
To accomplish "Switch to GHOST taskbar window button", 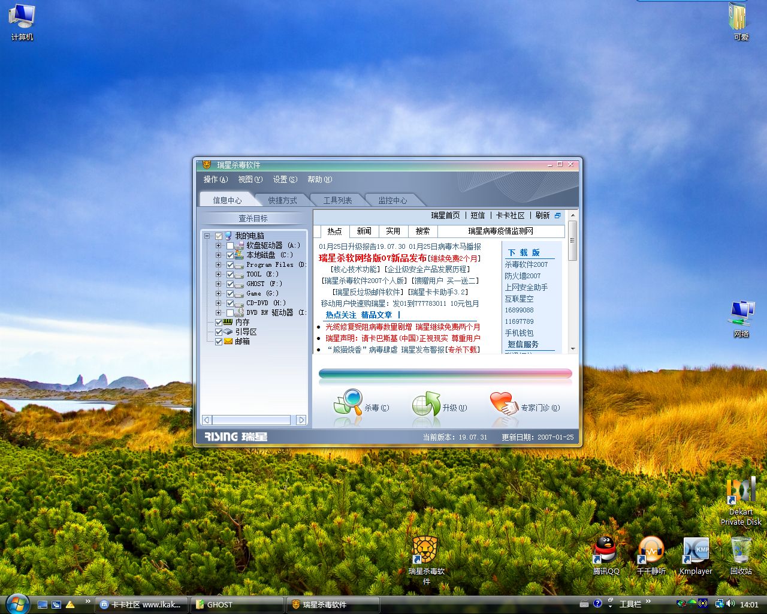I will click(237, 604).
